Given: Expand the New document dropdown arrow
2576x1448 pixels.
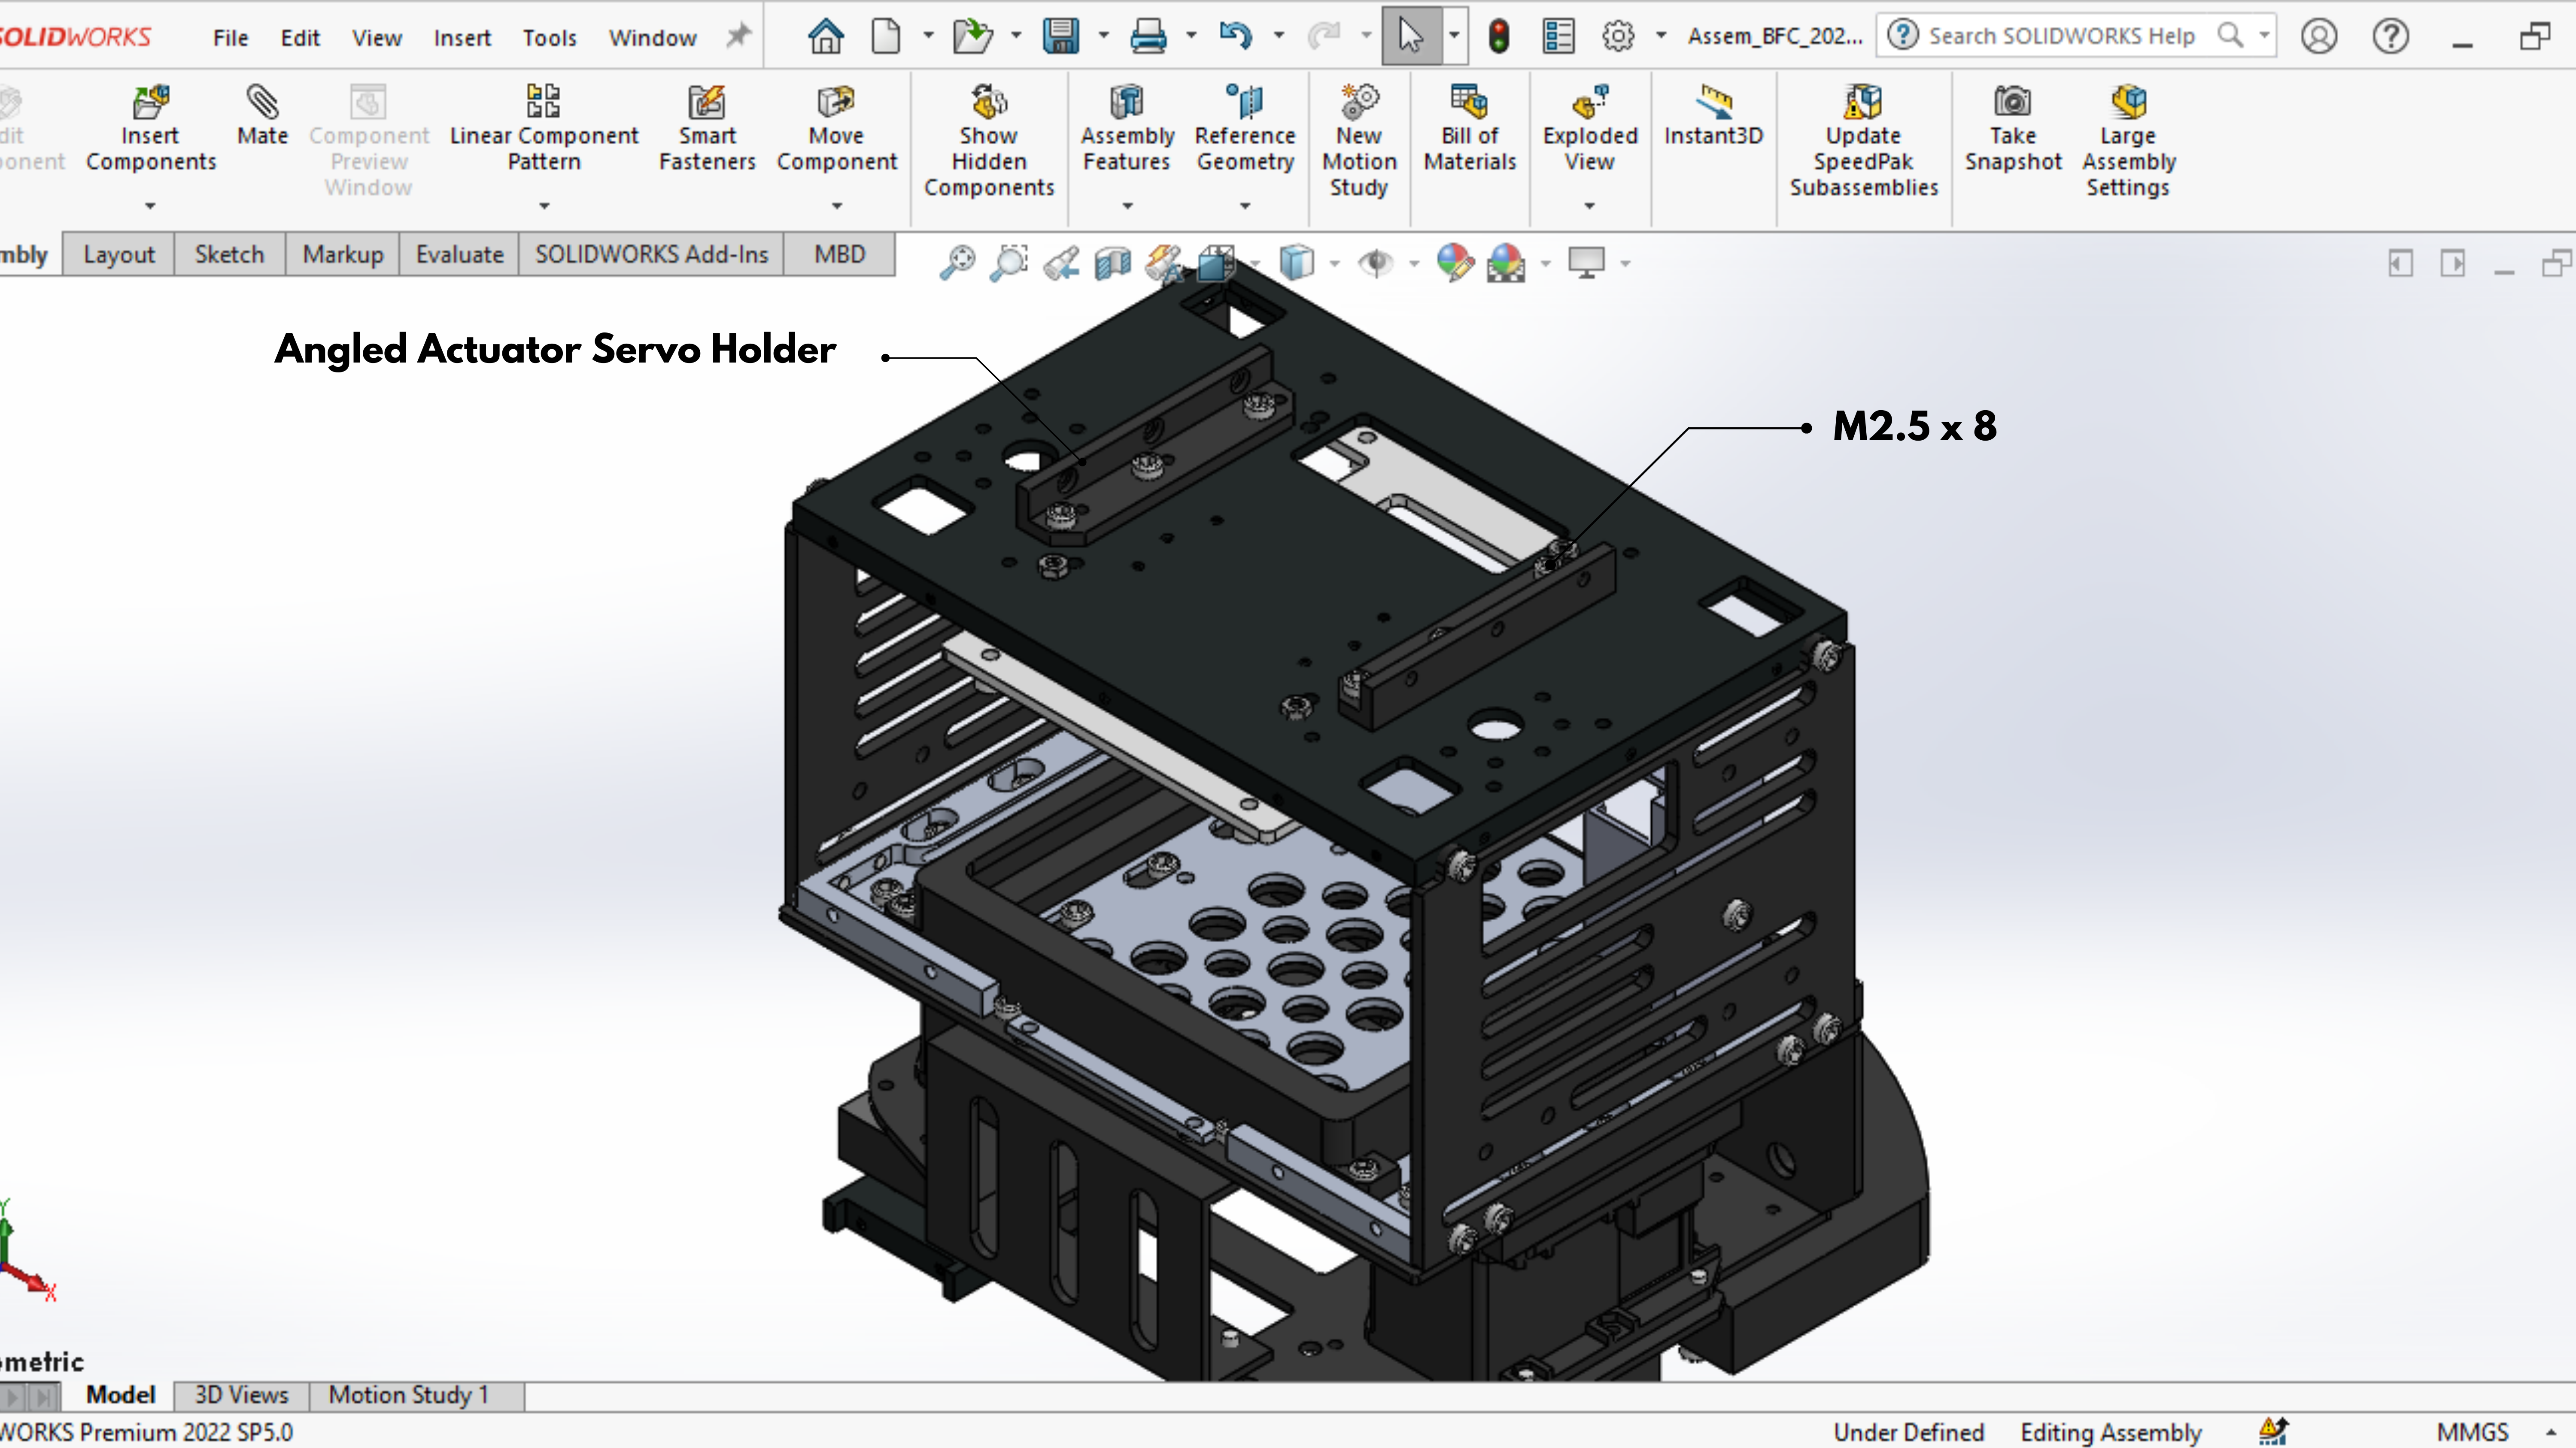Looking at the screenshot, I should 928,36.
